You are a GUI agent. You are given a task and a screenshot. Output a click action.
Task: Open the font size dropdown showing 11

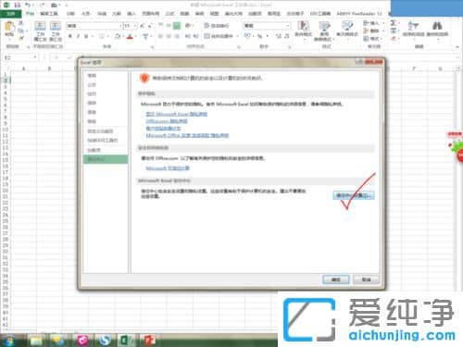tap(135, 26)
